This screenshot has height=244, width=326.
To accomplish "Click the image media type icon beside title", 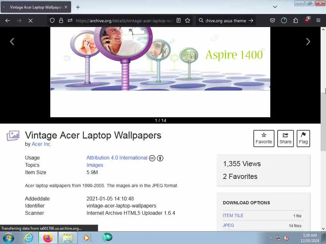I will click(x=13, y=136).
